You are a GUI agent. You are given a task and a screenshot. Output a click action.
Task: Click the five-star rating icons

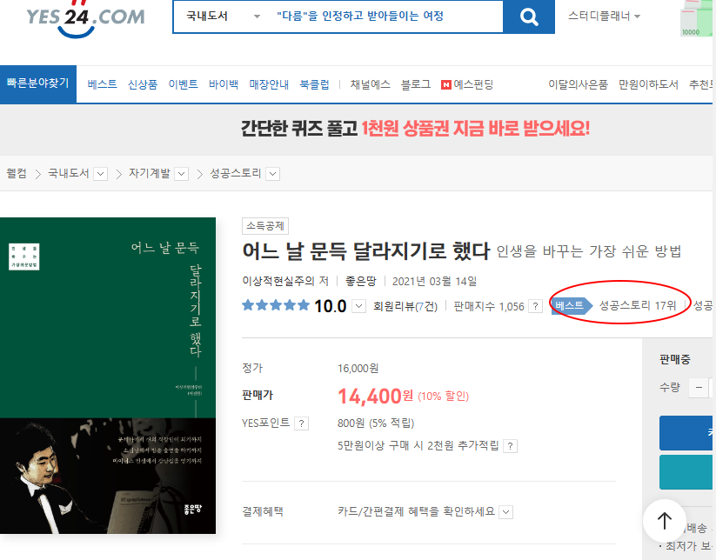[x=276, y=305]
